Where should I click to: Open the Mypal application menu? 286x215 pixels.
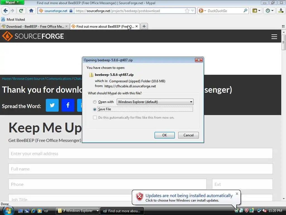pyautogui.click(x=12, y=2)
